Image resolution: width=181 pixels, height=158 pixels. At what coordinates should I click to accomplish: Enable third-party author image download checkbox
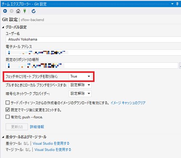click(x=8, y=103)
